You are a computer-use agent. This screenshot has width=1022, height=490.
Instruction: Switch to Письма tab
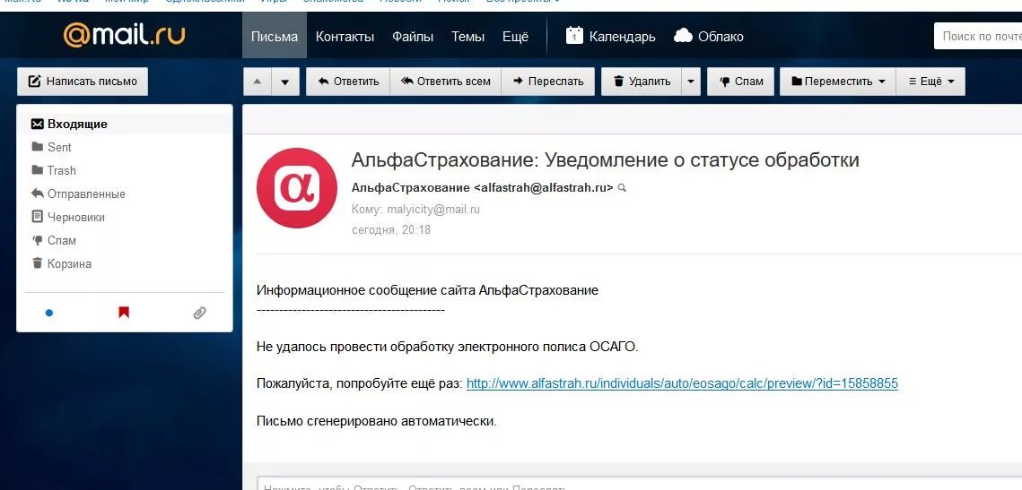point(275,37)
